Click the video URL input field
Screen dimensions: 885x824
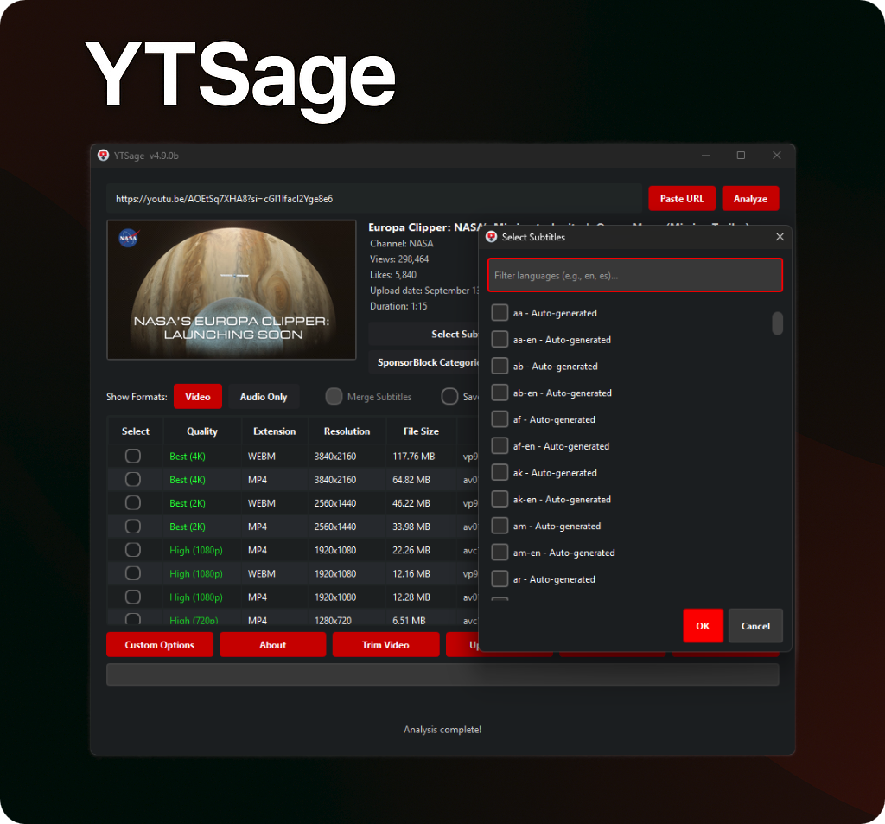[x=374, y=198]
